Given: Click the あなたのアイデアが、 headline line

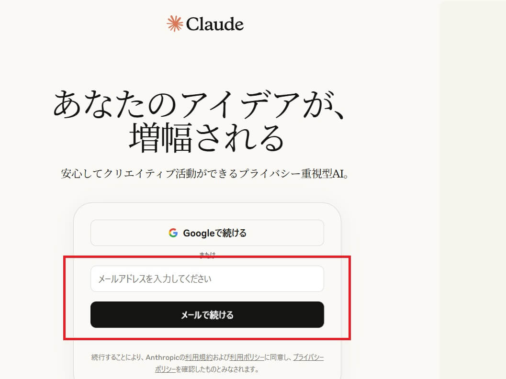Looking at the screenshot, I should tap(200, 104).
